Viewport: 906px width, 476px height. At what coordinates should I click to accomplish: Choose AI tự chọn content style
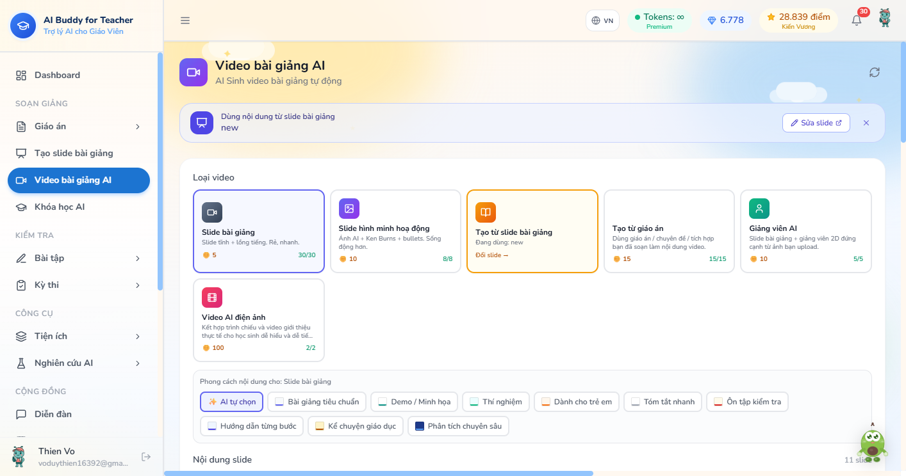[232, 402]
